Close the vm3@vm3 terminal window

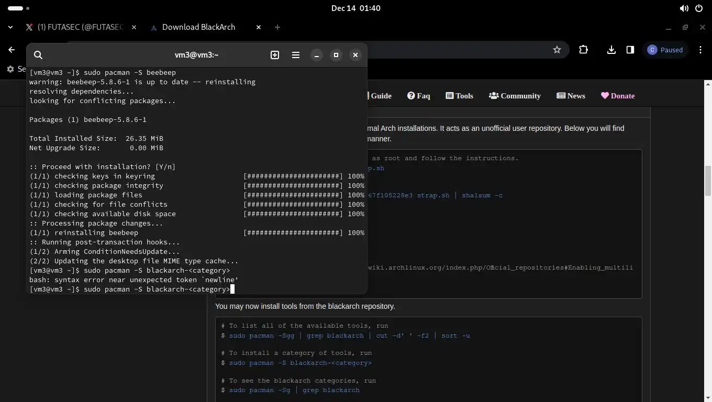pyautogui.click(x=355, y=55)
